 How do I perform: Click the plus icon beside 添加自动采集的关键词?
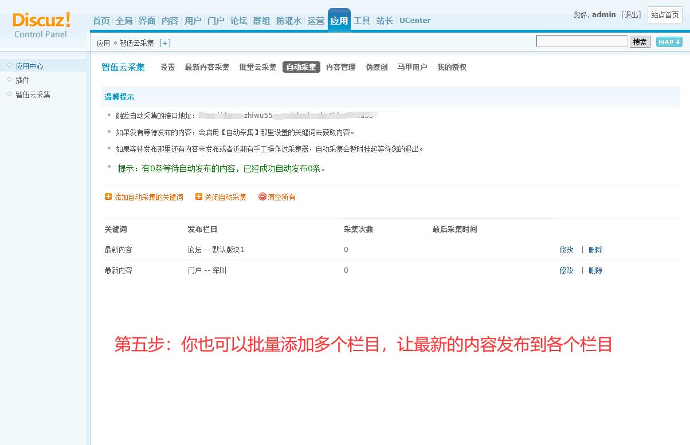pos(108,197)
